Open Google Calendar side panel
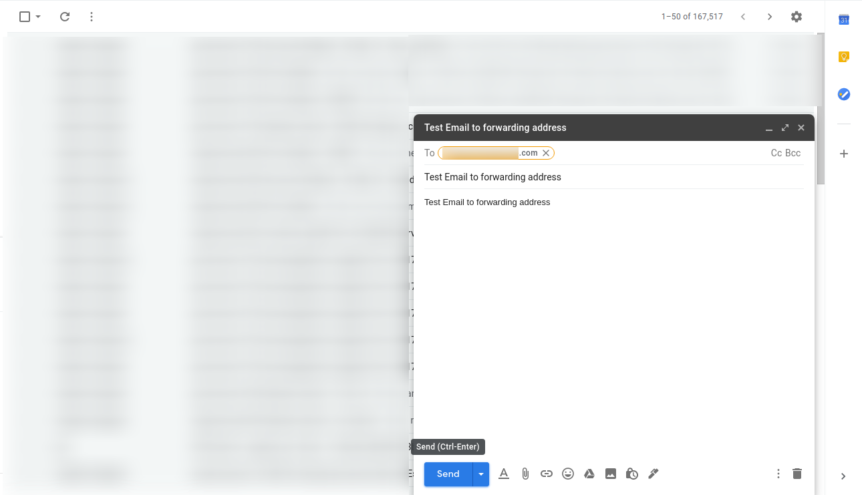Screen dimensions: 862x495 coord(844,20)
